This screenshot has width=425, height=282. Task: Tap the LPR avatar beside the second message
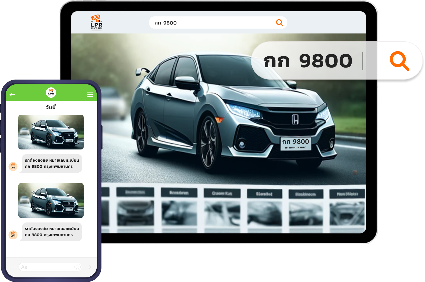(x=13, y=235)
